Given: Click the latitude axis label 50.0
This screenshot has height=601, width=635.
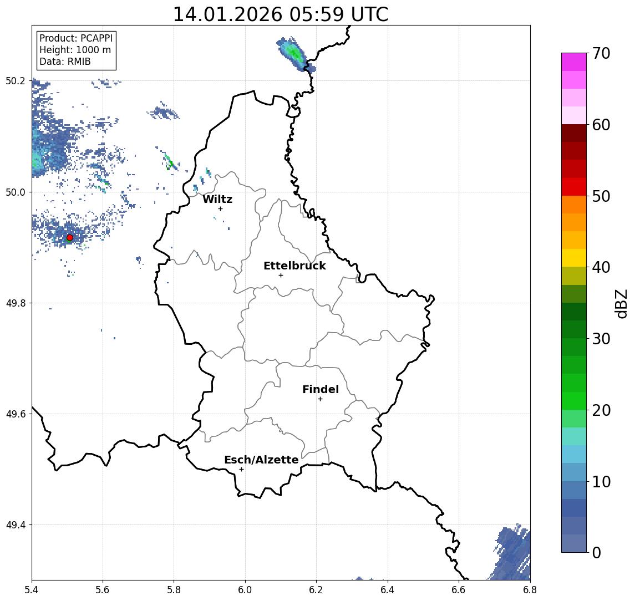Looking at the screenshot, I should pyautogui.click(x=16, y=192).
